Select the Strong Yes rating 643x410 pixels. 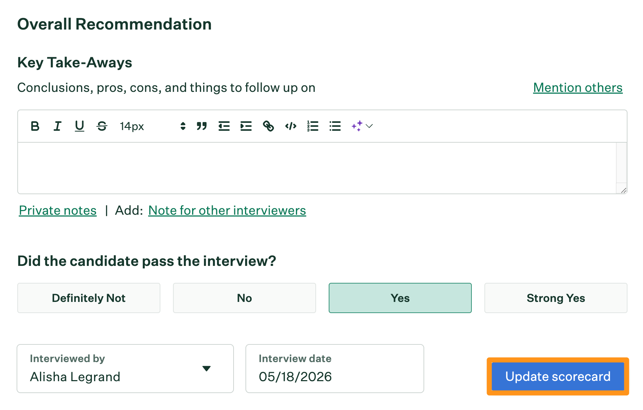point(556,298)
